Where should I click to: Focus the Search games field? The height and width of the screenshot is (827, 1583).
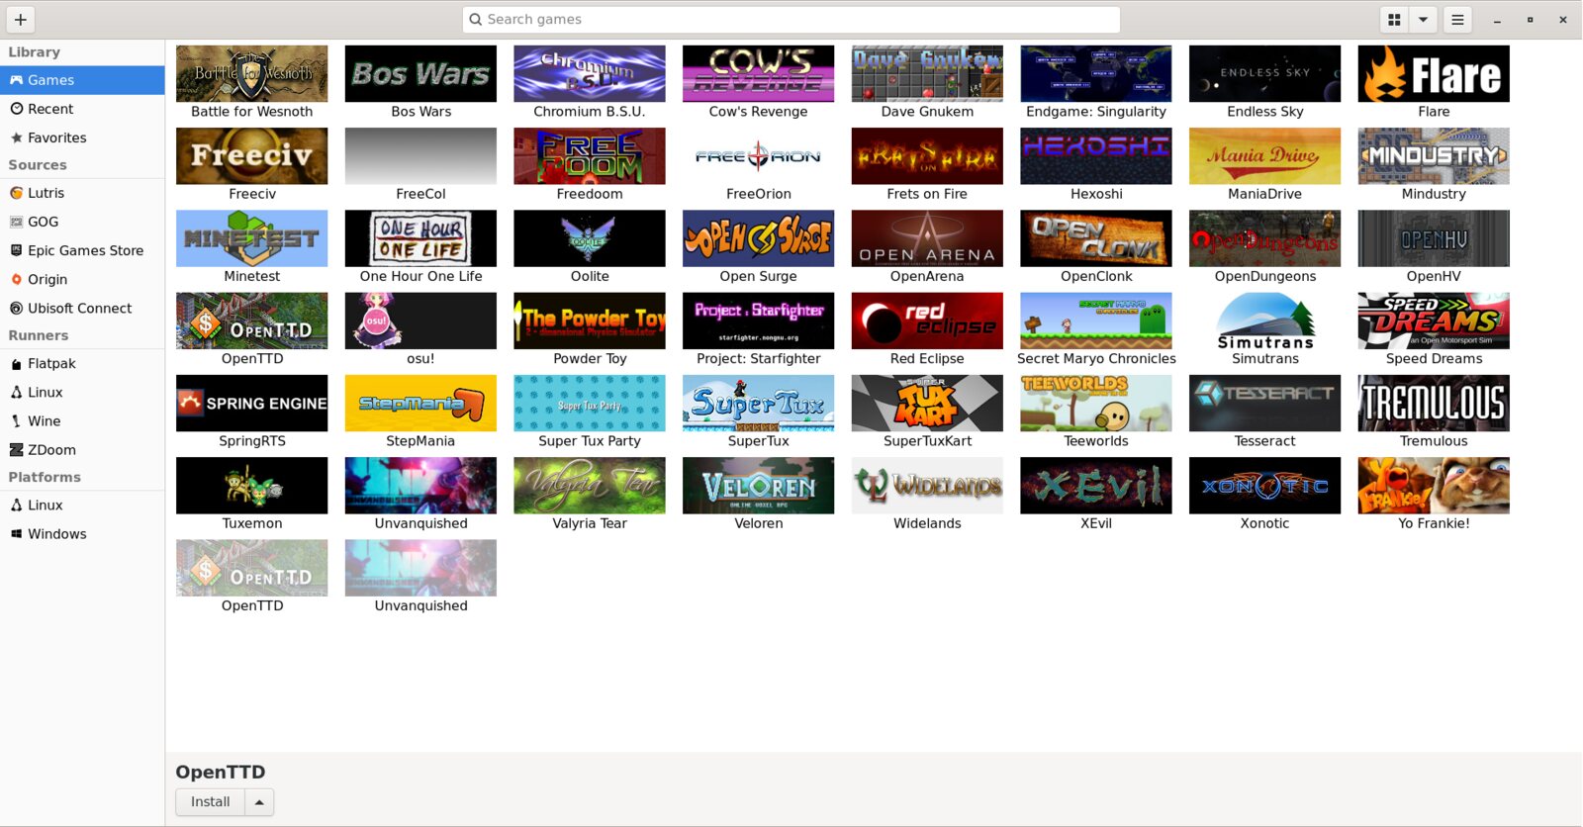[x=791, y=19]
